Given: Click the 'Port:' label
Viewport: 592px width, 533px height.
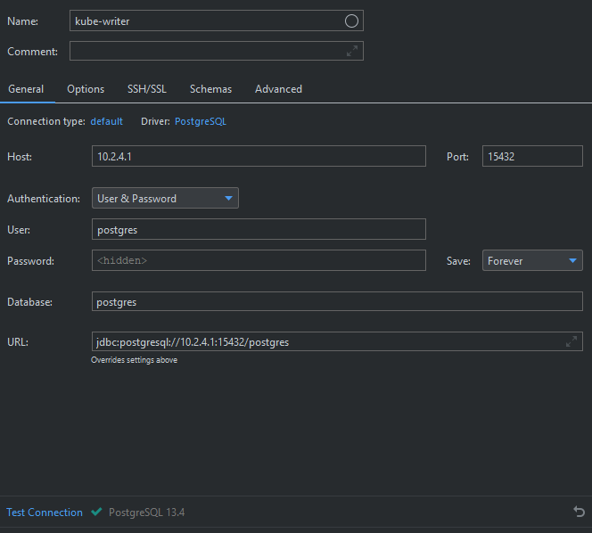Looking at the screenshot, I should (x=457, y=157).
